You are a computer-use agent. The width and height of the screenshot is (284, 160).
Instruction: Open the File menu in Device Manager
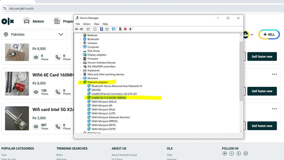point(78,24)
